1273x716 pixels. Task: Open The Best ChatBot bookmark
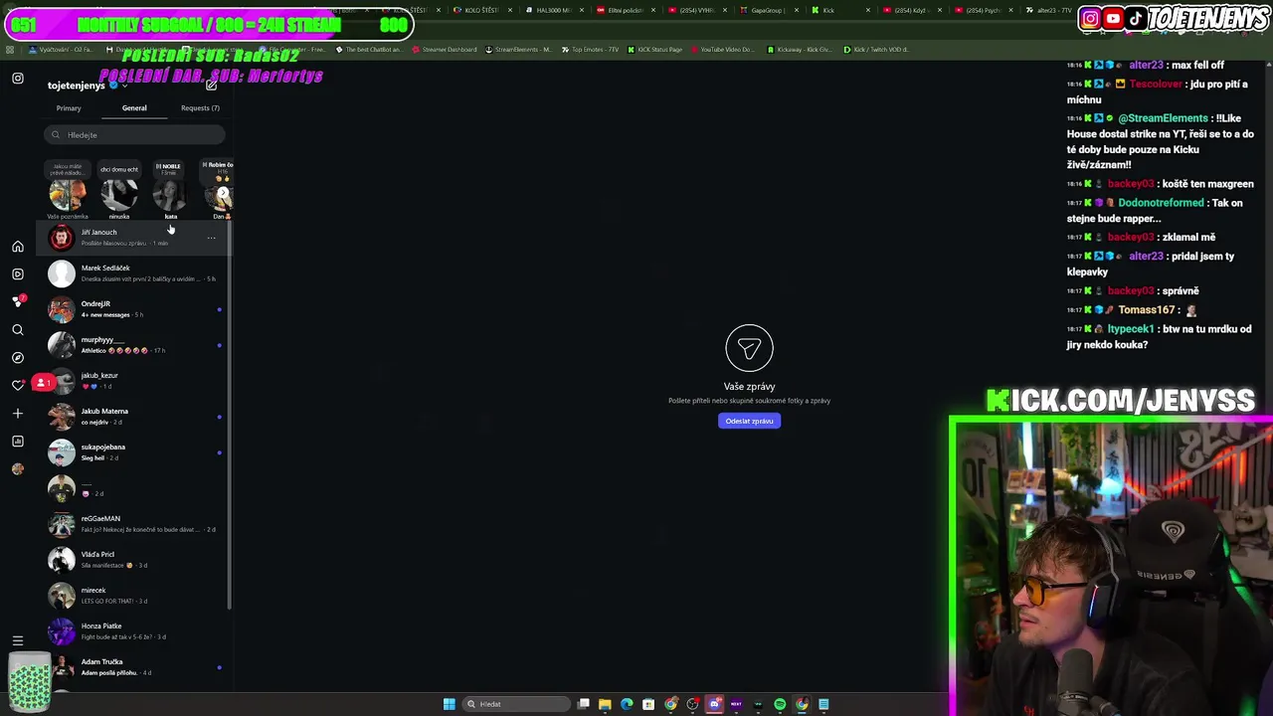369,50
